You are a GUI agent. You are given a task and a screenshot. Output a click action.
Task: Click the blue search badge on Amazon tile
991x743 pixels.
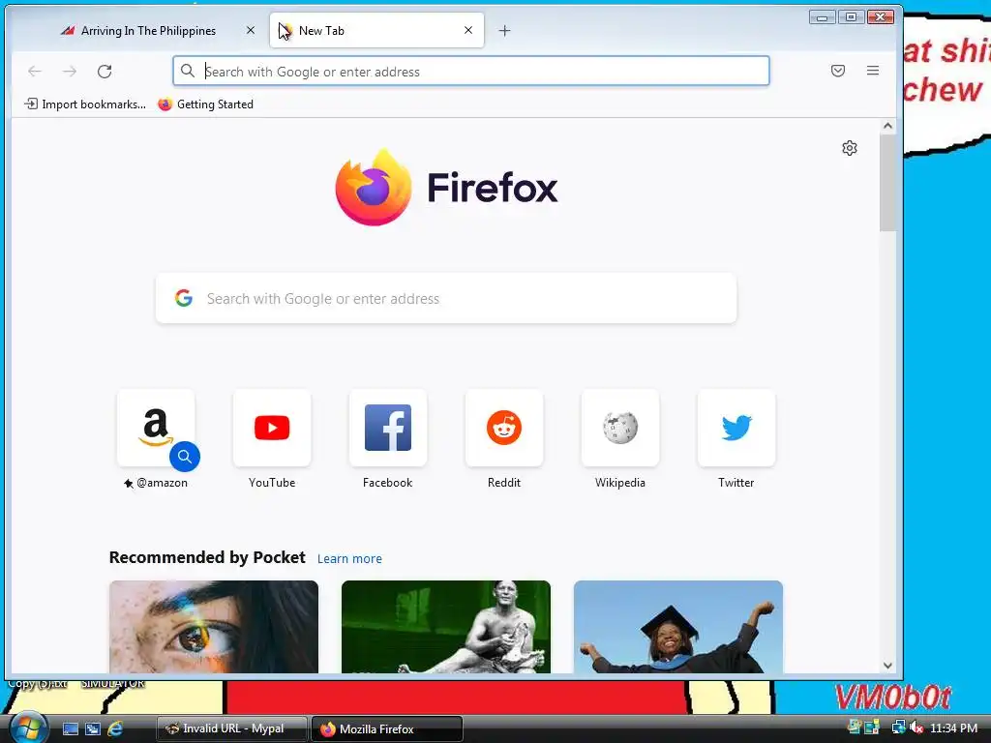[185, 457]
